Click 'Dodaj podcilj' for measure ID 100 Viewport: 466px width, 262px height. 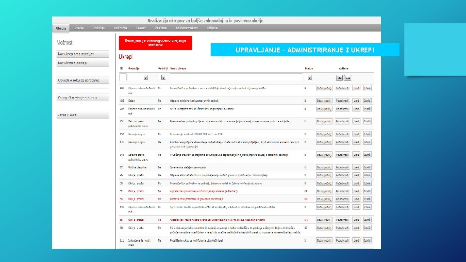pos(324,207)
